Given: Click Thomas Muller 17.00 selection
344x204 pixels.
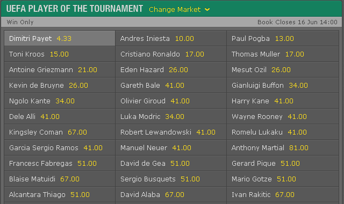Looking at the screenshot, I should click(x=283, y=54).
